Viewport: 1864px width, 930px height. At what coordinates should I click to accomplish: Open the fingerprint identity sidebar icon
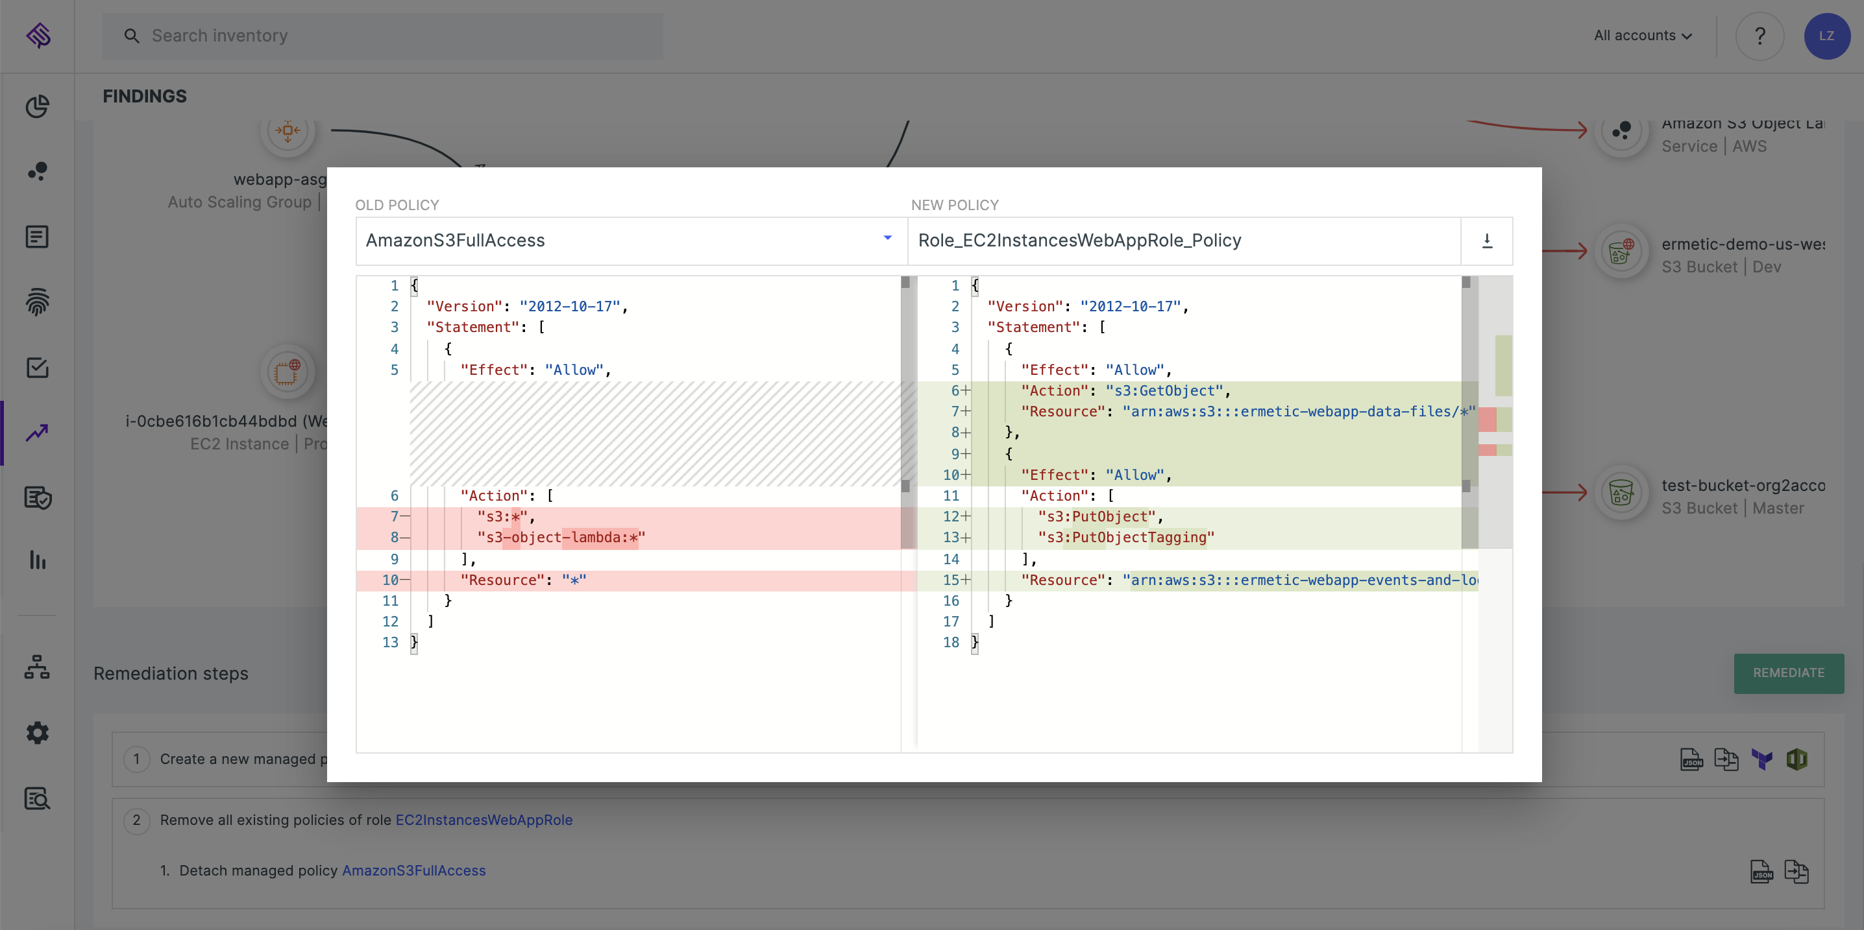tap(37, 302)
